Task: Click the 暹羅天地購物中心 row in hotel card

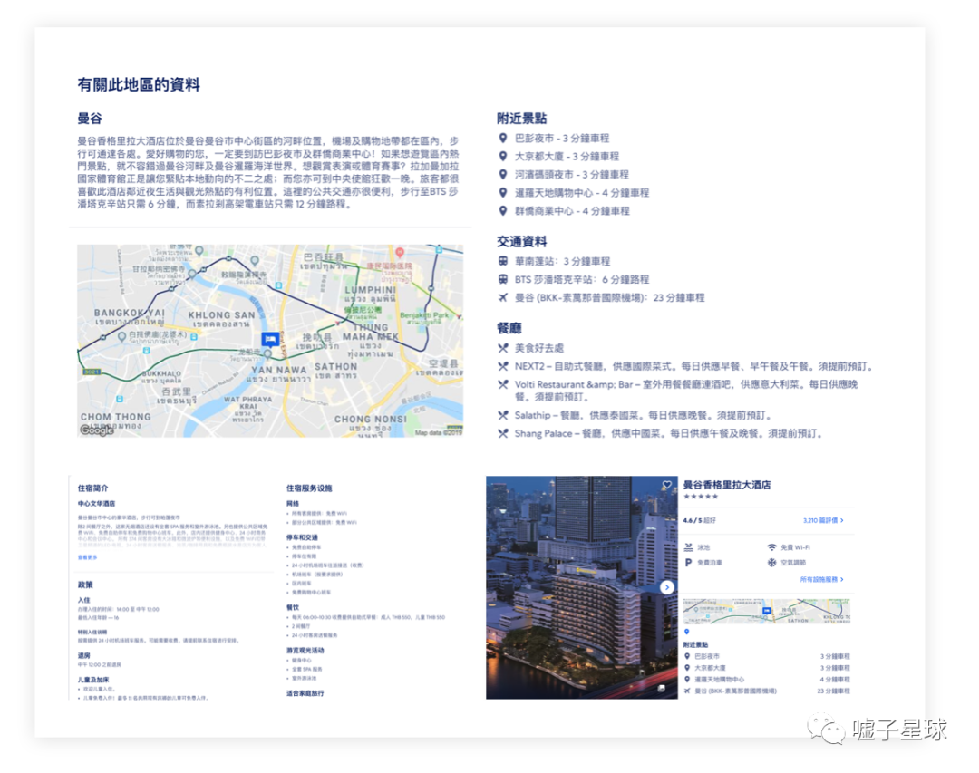Action: click(x=766, y=680)
